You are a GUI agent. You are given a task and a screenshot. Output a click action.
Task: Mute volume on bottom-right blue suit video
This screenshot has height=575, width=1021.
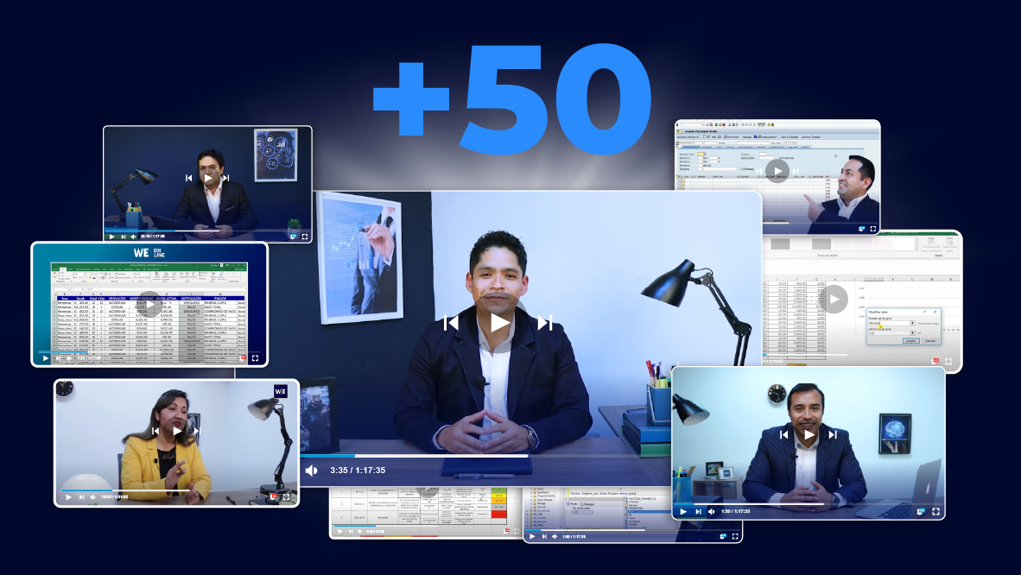[x=710, y=511]
